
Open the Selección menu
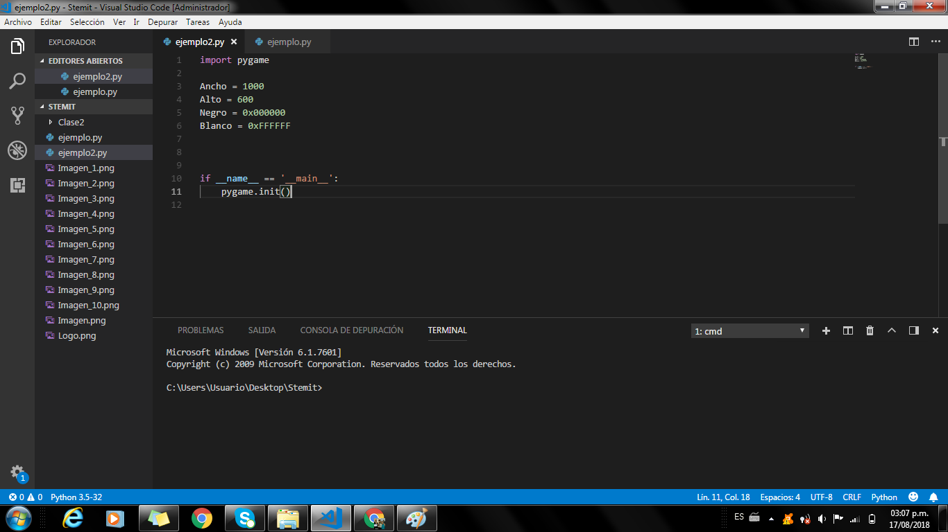click(x=87, y=22)
